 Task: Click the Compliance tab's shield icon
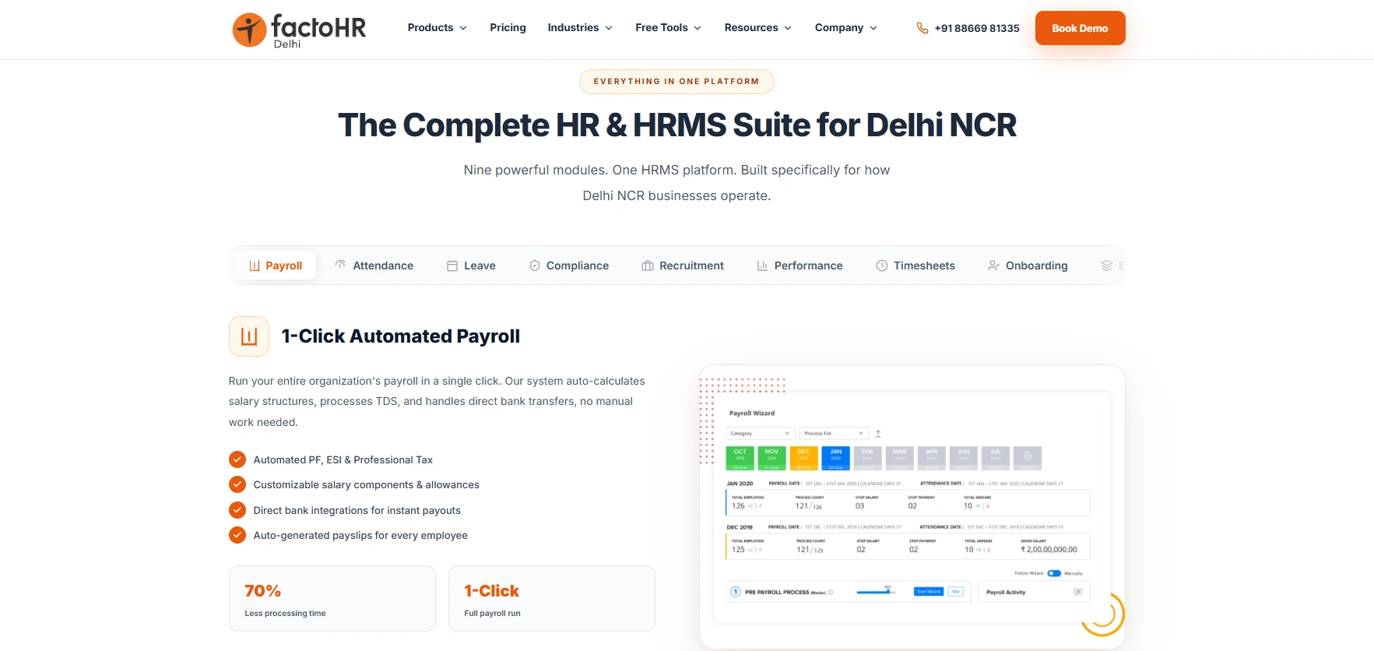(x=535, y=266)
